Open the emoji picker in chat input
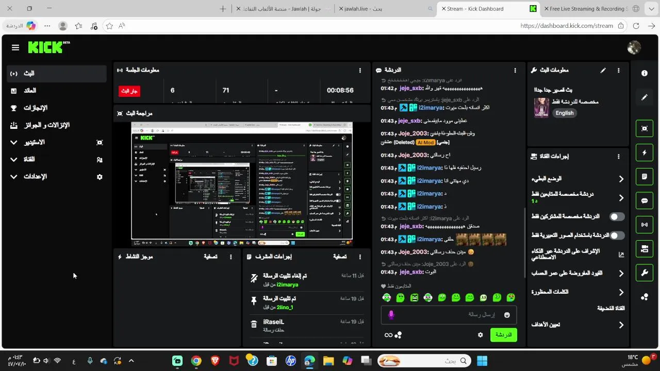This screenshot has width=660, height=371. click(x=507, y=315)
